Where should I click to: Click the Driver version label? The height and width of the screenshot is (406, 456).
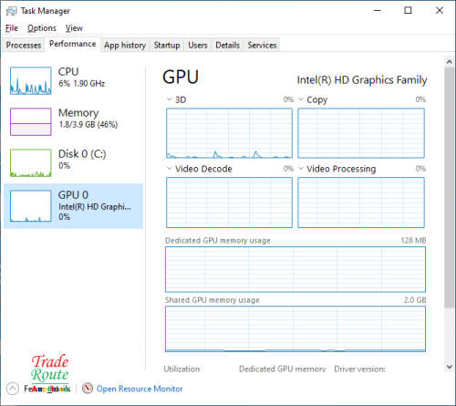coord(359,369)
